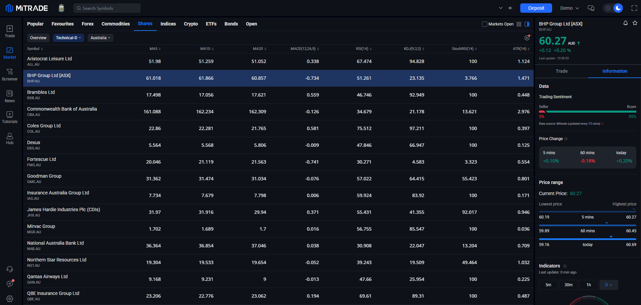
Task: Open the Trade panel tab
Action: [562, 71]
